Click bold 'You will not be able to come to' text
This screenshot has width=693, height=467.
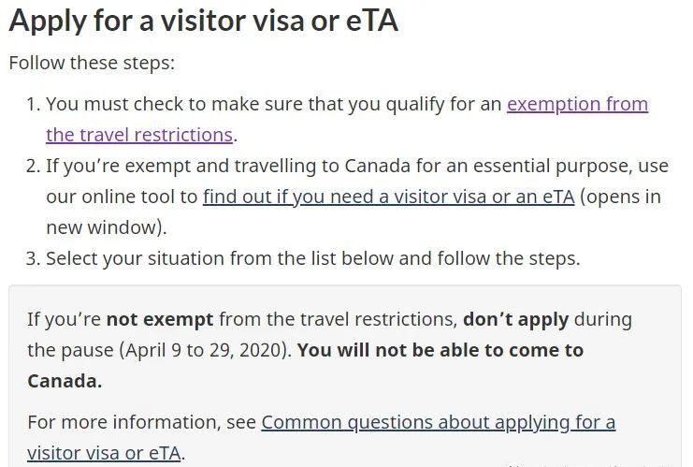tap(440, 350)
